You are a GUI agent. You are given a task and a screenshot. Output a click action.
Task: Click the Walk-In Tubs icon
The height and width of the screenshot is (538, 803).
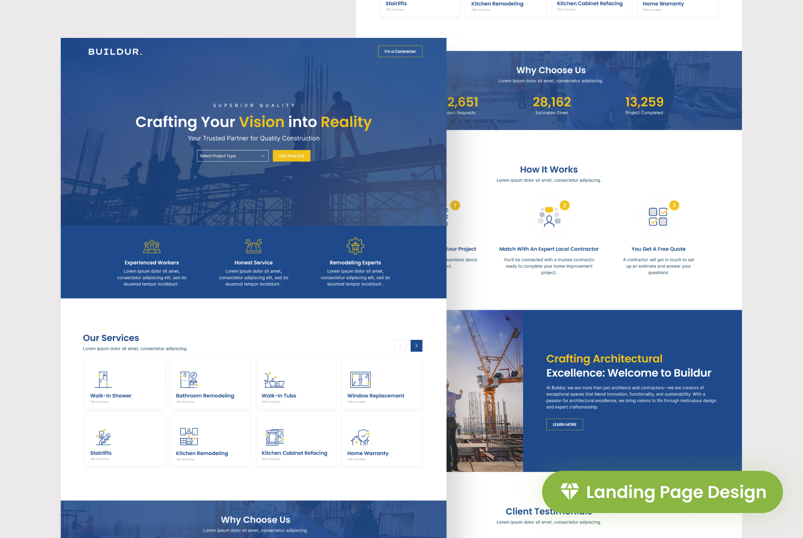[x=274, y=380]
